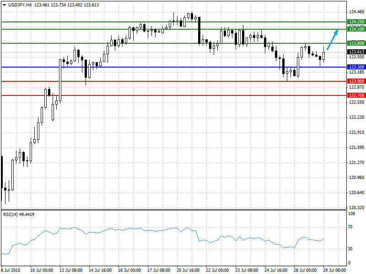Select the blue 123.300 price label

[356, 67]
